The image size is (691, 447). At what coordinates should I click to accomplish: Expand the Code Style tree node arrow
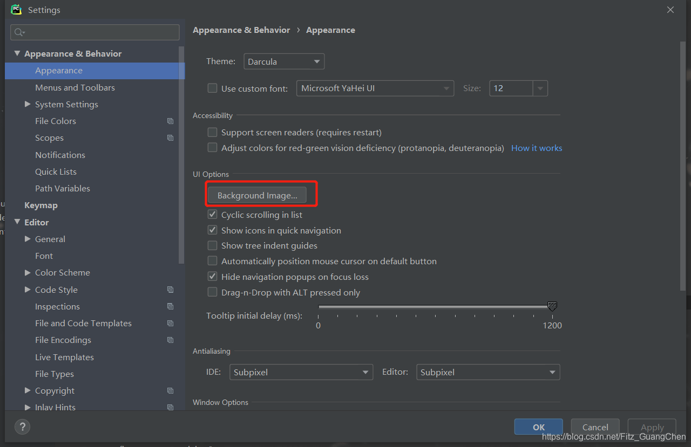tap(28, 290)
